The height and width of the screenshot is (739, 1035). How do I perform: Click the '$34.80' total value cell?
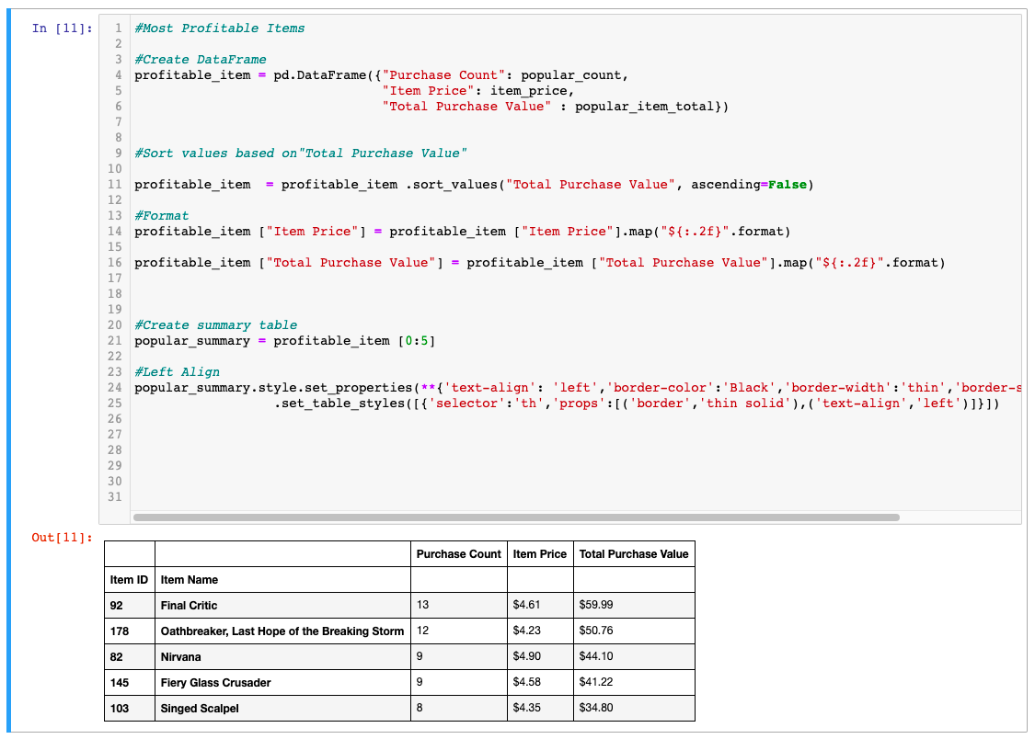(x=634, y=708)
